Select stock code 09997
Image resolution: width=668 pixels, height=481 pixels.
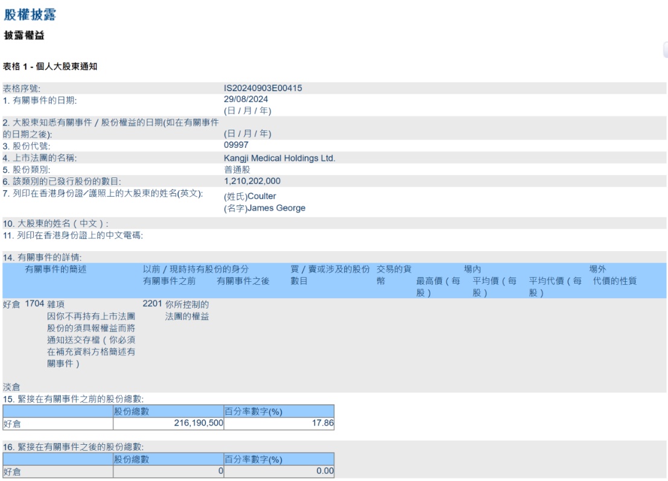click(x=236, y=145)
